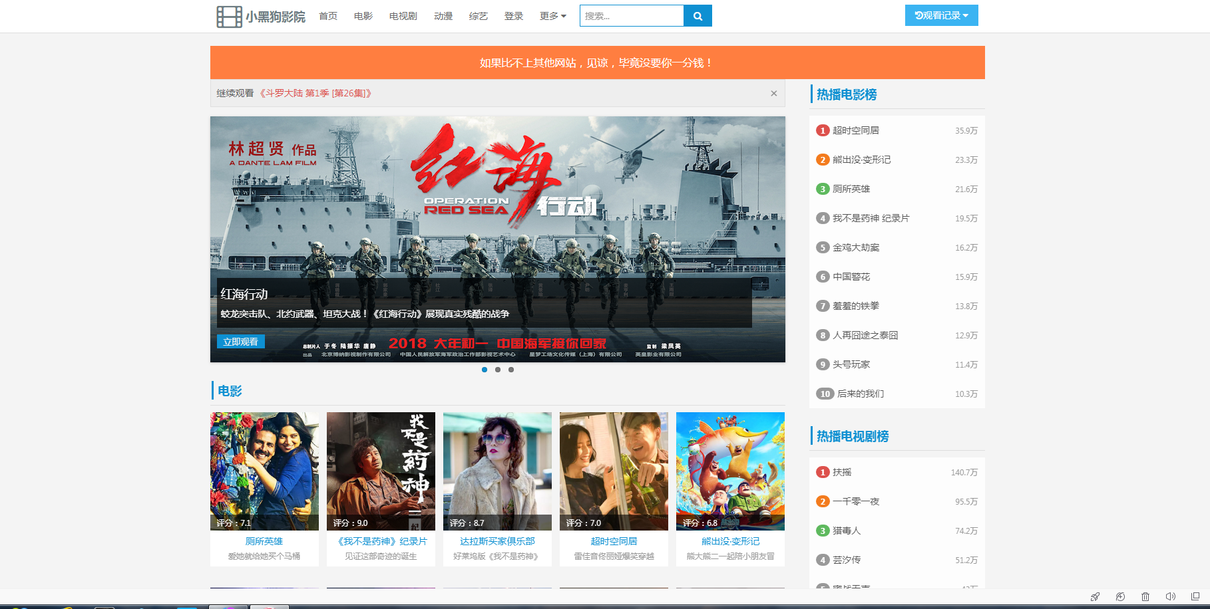Screen dimensions: 1210x609
Task: Select 头号玩家 in movie ranking
Action: point(851,364)
